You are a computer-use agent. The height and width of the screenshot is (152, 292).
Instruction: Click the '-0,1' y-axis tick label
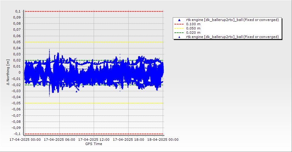pos(17,134)
